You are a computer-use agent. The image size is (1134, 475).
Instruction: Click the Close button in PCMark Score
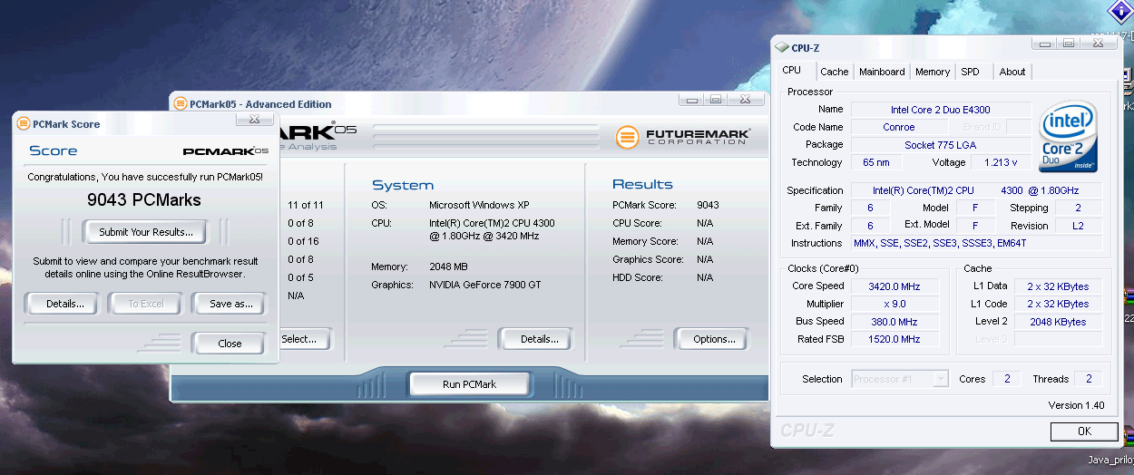[x=230, y=344]
